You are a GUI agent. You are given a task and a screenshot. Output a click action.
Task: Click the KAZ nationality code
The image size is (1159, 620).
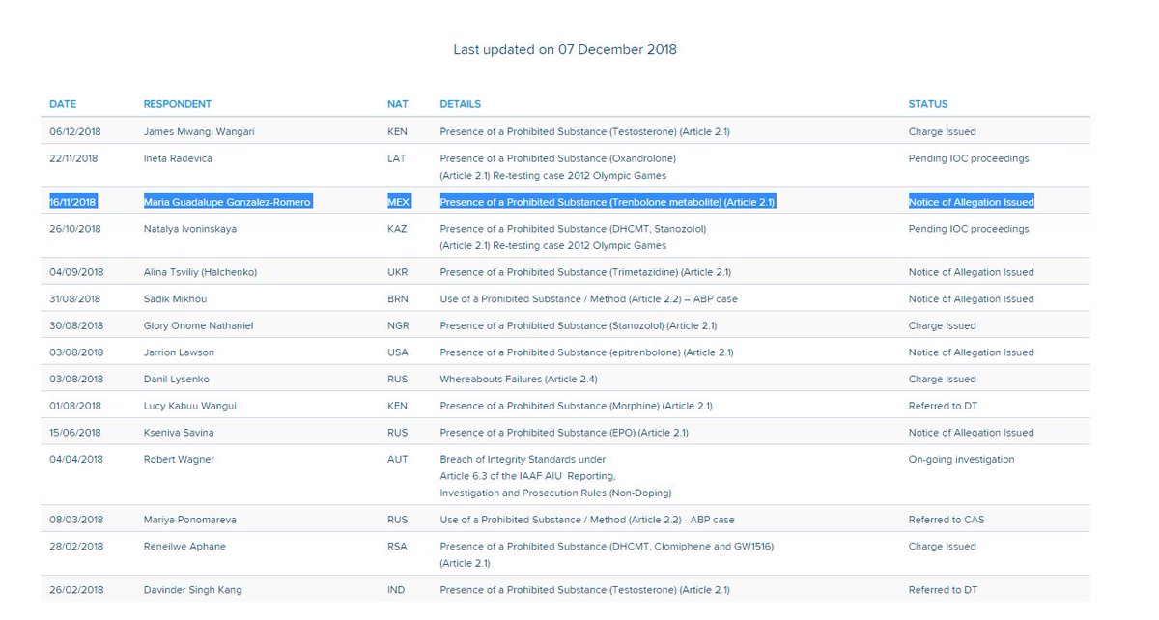[397, 229]
